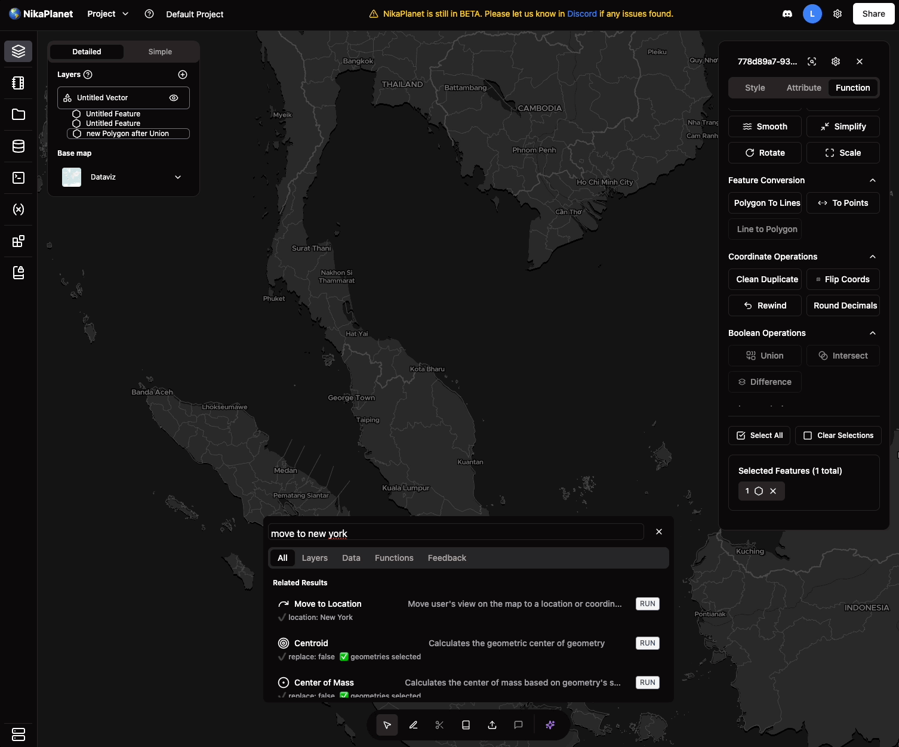Viewport: 899px width, 747px height.
Task: Open the top bar settings gear
Action: coord(838,14)
